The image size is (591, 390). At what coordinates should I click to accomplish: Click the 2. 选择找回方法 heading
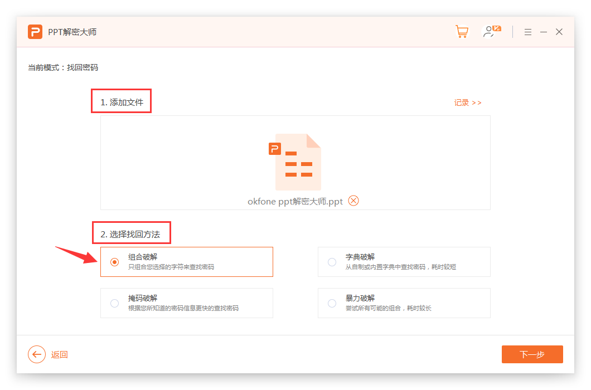tap(130, 235)
